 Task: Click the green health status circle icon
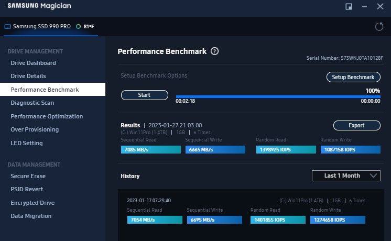point(78,26)
